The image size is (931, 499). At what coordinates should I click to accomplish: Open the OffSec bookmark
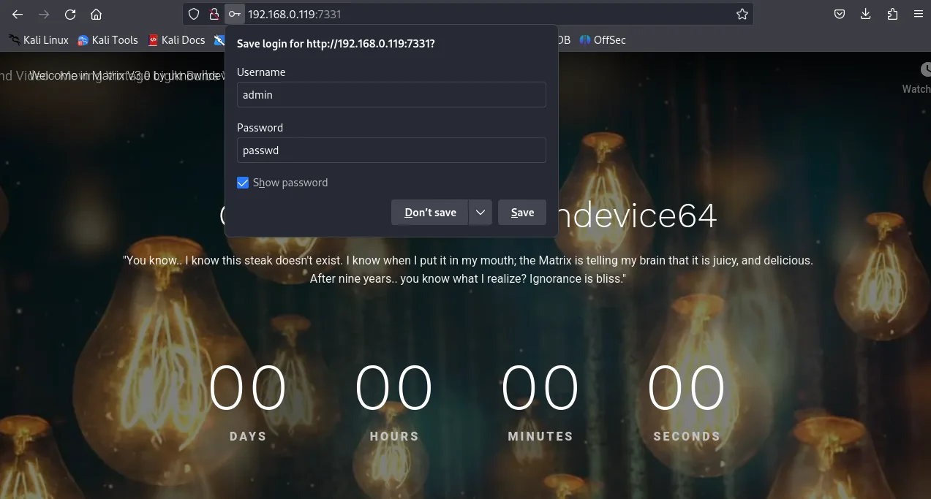pyautogui.click(x=603, y=40)
